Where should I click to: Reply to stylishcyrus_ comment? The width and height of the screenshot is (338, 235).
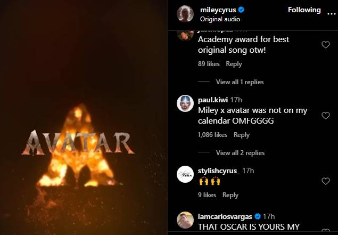(230, 195)
